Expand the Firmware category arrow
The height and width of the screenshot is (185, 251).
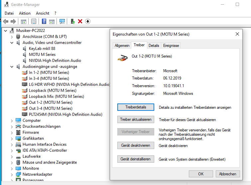pyautogui.click(x=12, y=133)
